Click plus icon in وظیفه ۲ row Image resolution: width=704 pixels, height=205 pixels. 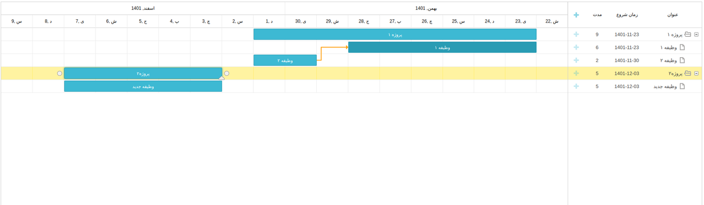coord(576,60)
